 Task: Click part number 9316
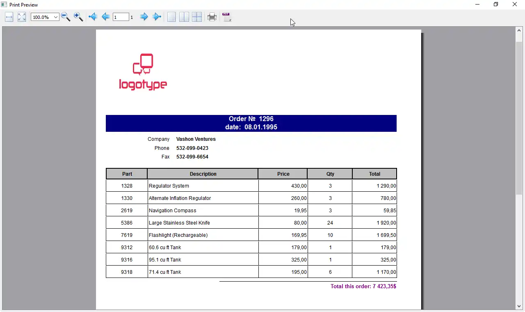click(x=127, y=260)
